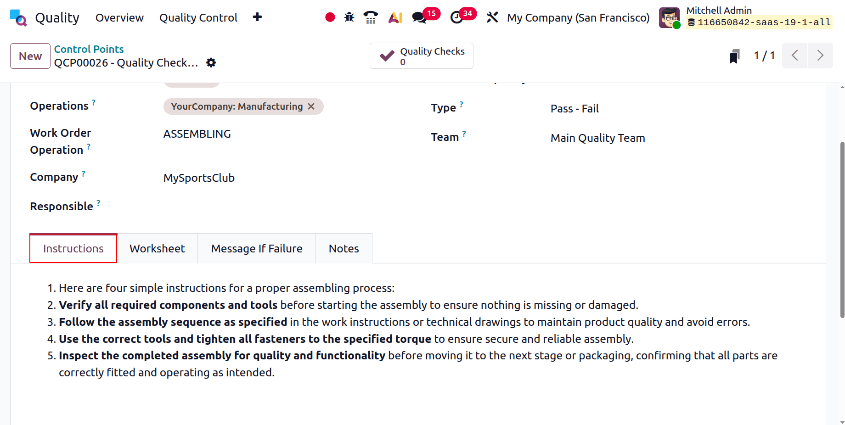Switch to the Instructions tab
This screenshot has height=425, width=845.
click(73, 248)
